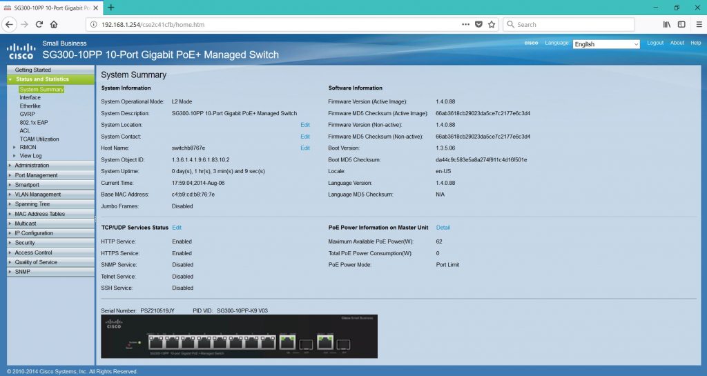Click the Pocket save icon
707x376 pixels.
pos(479,24)
